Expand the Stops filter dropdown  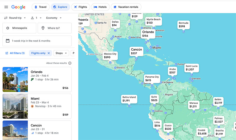[61, 53]
